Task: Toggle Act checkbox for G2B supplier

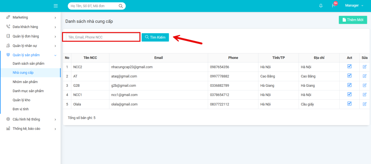Action: pos(350,85)
